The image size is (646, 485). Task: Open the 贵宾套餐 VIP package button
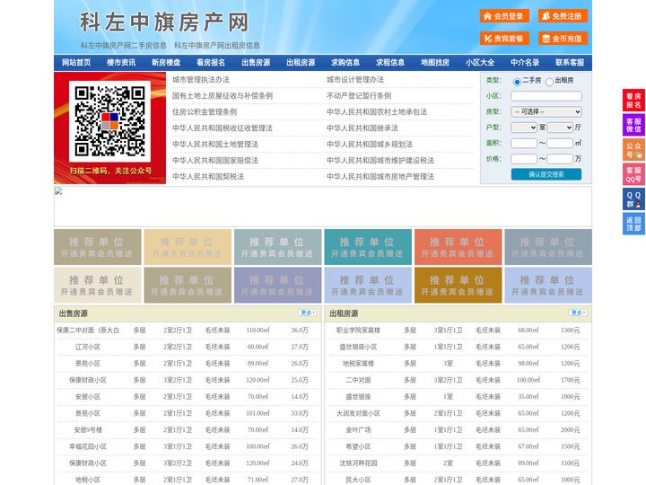pyautogui.click(x=504, y=39)
